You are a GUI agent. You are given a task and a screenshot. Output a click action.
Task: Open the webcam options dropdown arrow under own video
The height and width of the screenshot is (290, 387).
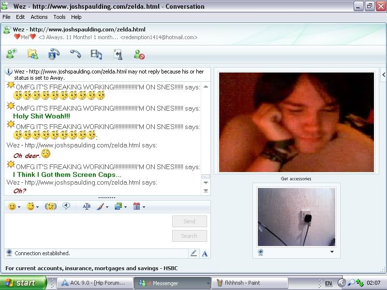click(x=332, y=252)
